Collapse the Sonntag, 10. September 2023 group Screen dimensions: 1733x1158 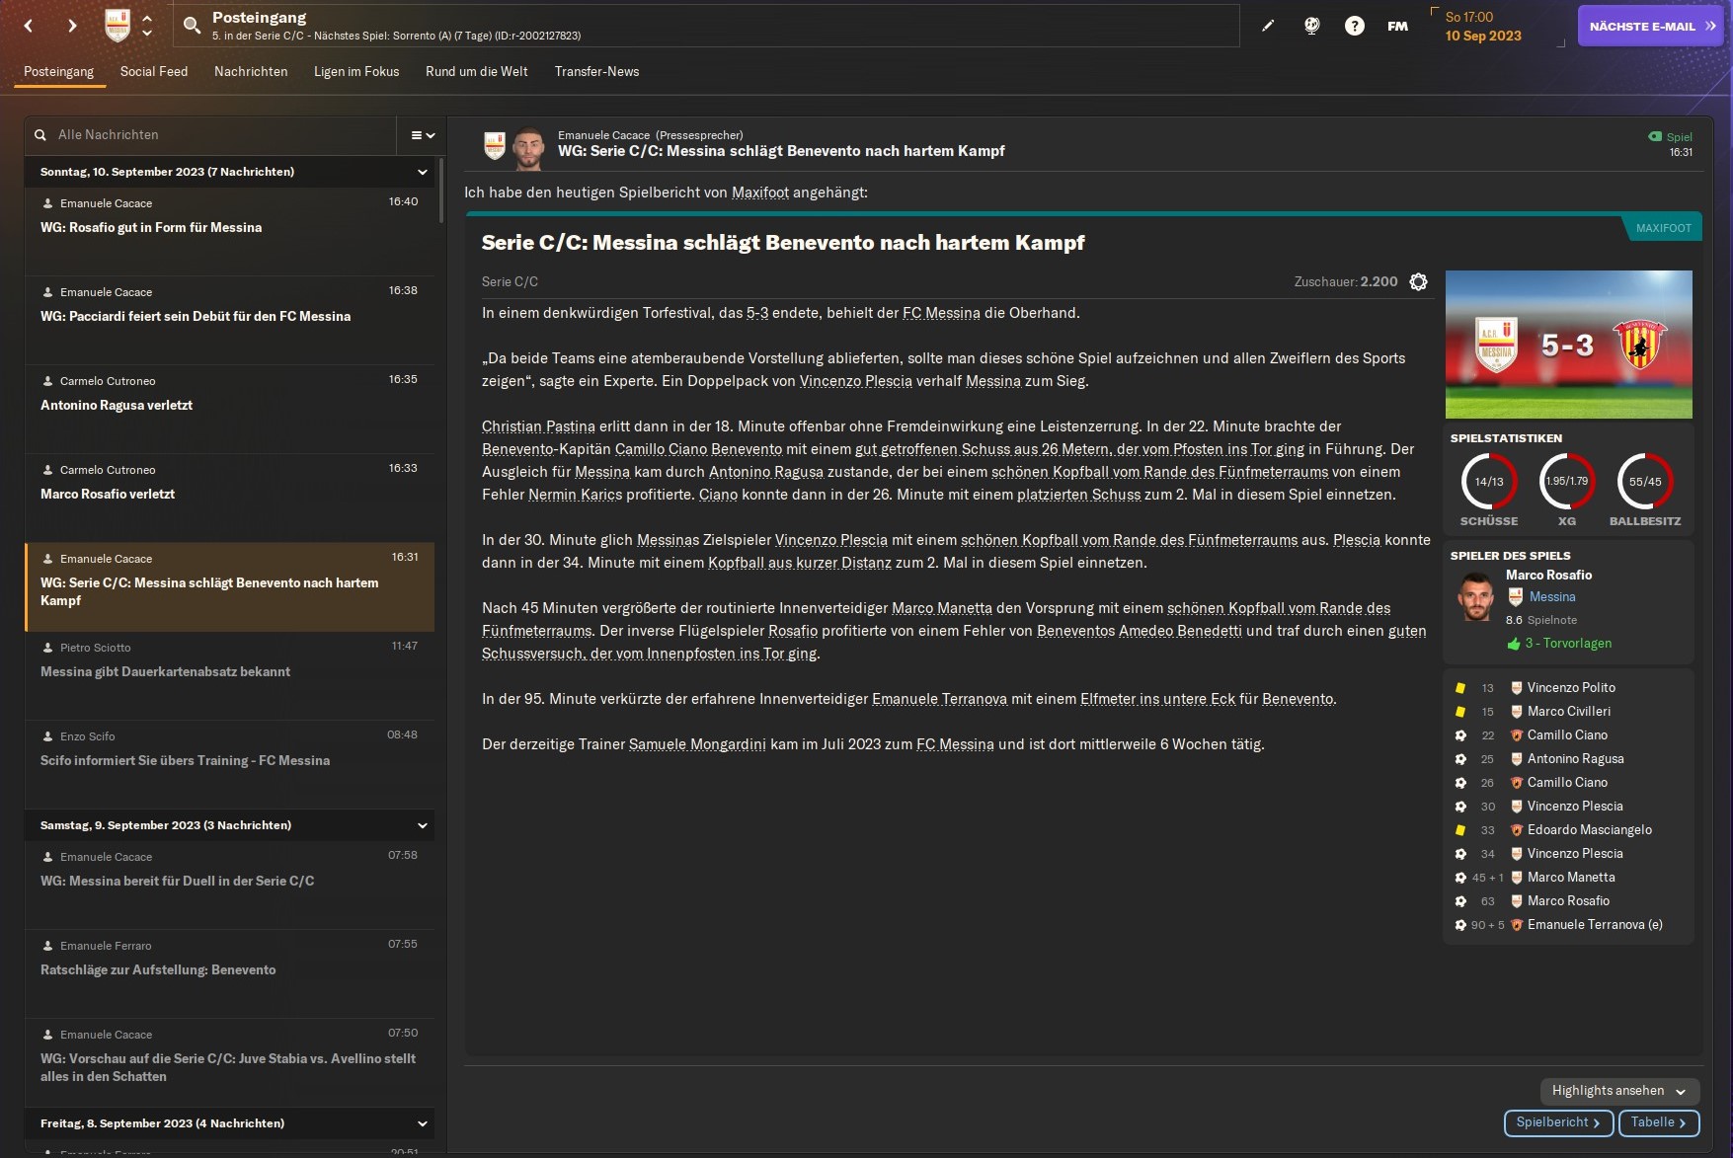422,172
